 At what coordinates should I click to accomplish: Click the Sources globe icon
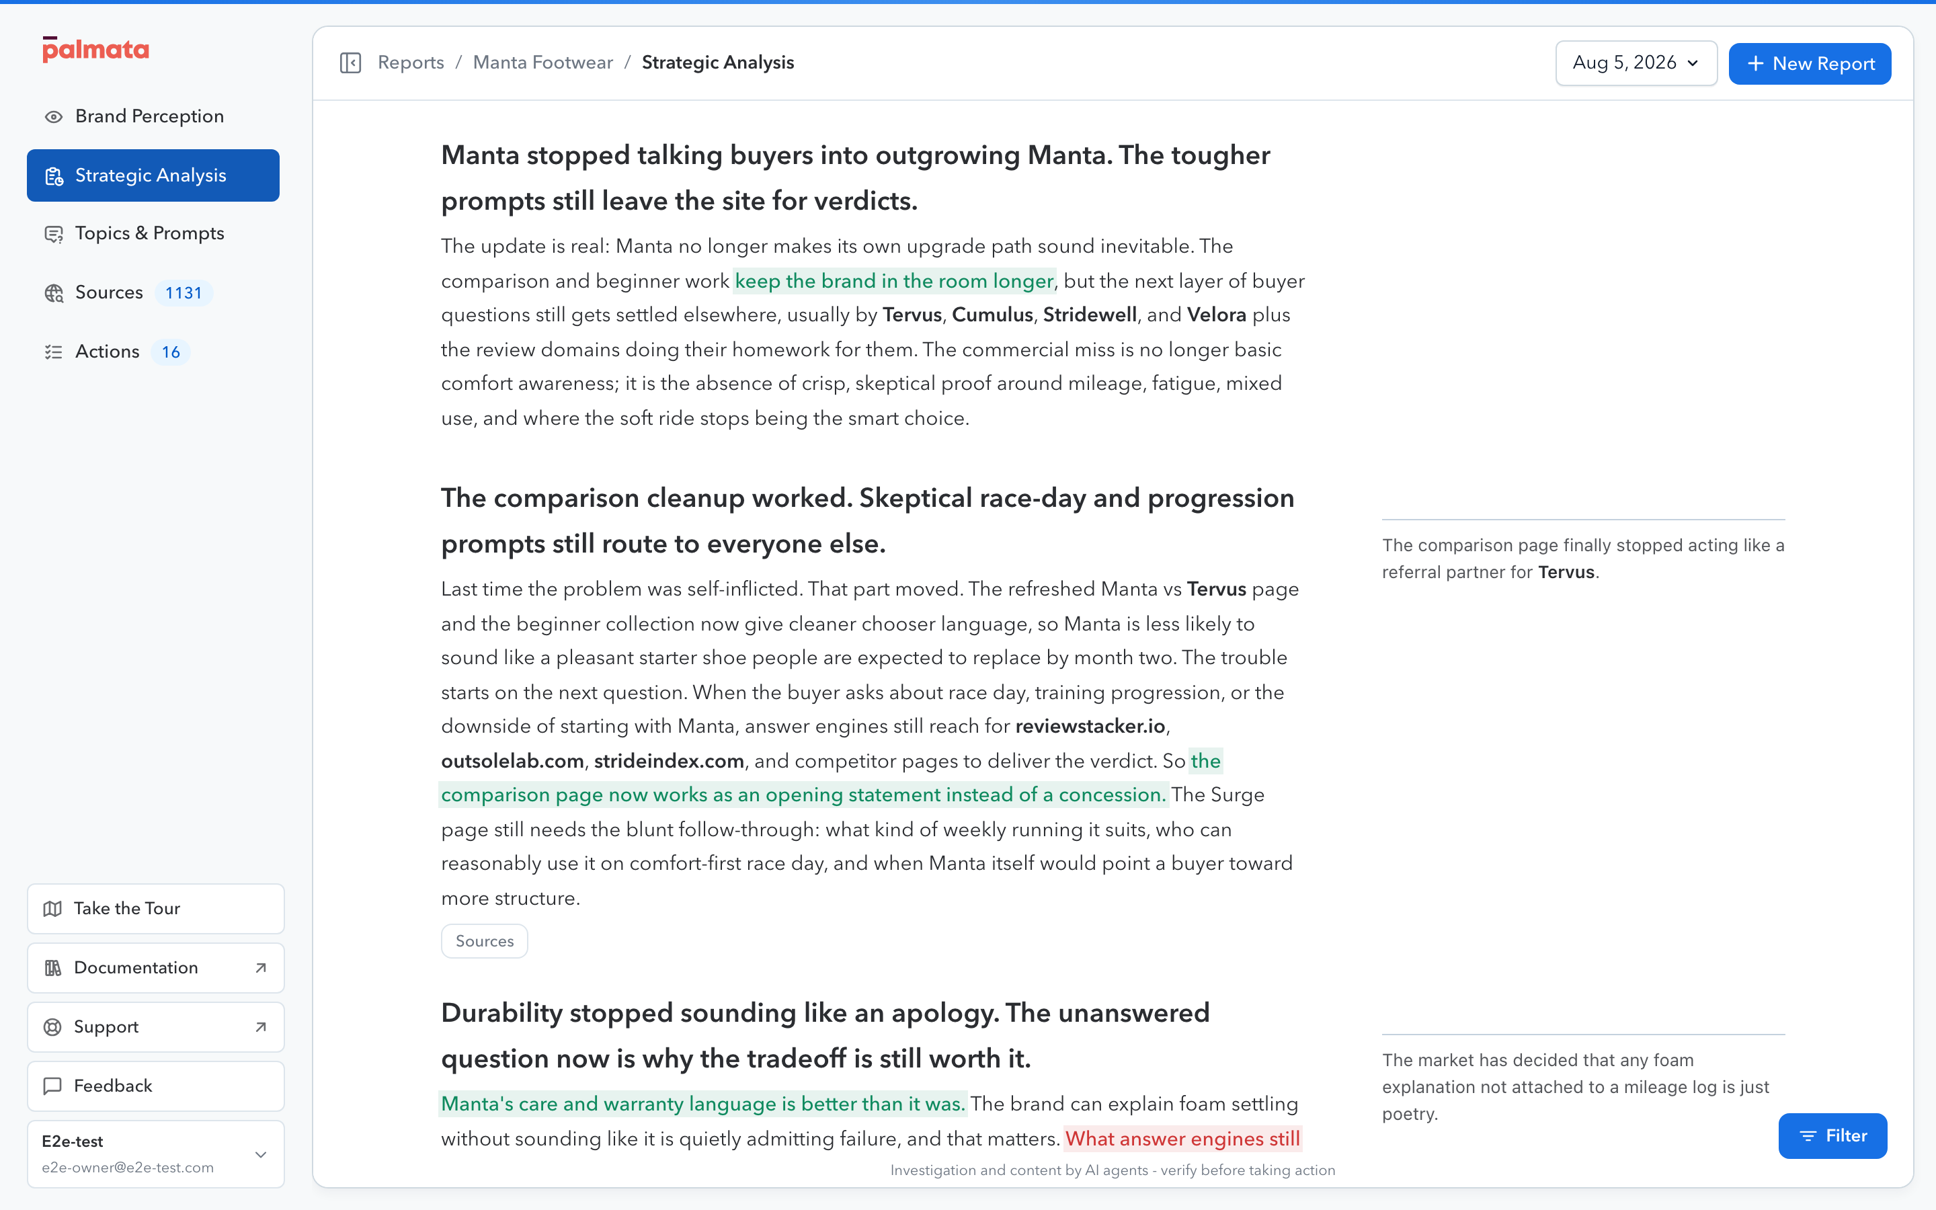pyautogui.click(x=54, y=293)
